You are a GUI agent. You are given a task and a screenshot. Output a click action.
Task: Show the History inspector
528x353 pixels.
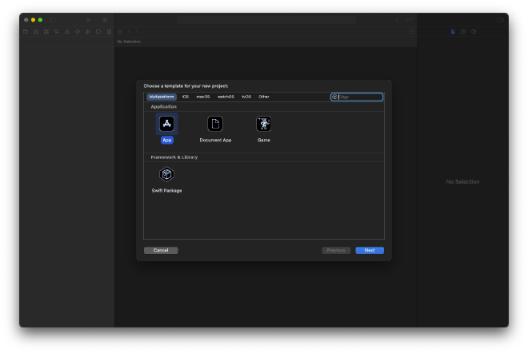[463, 32]
